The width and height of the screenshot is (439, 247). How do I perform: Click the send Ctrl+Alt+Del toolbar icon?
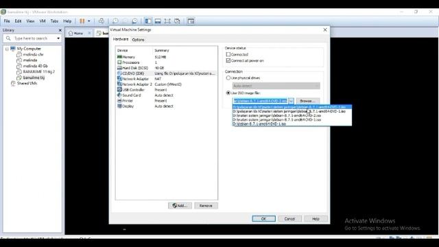(102, 21)
